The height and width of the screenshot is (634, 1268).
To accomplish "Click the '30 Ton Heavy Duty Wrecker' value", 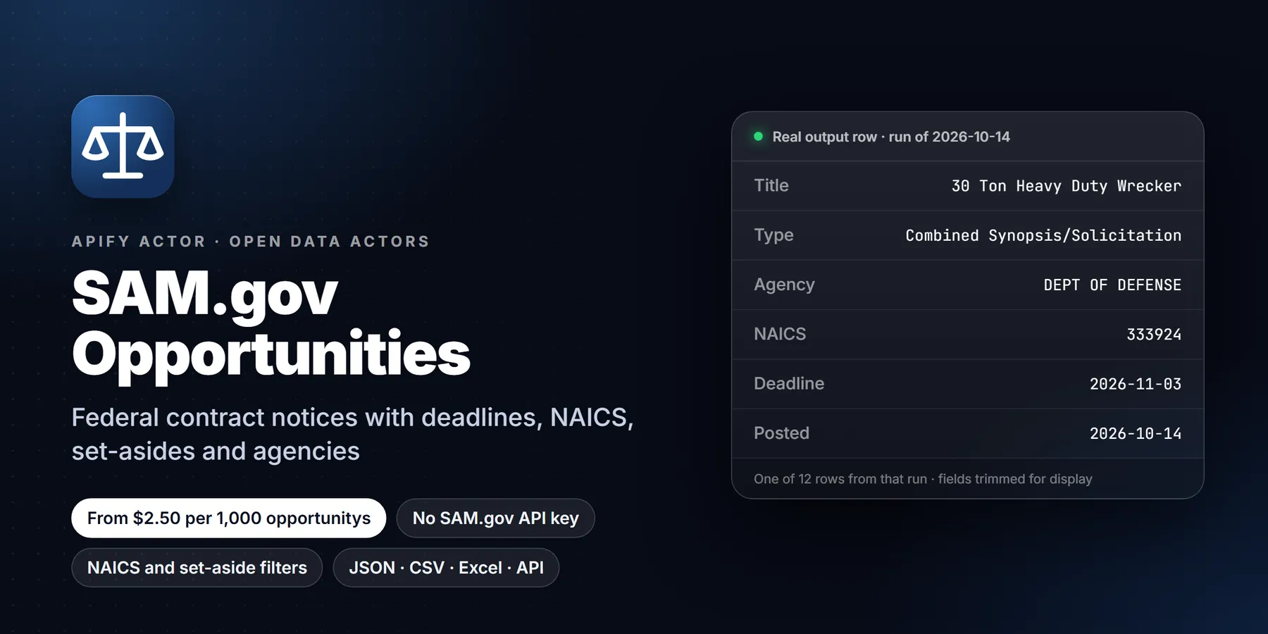I will tap(1067, 186).
